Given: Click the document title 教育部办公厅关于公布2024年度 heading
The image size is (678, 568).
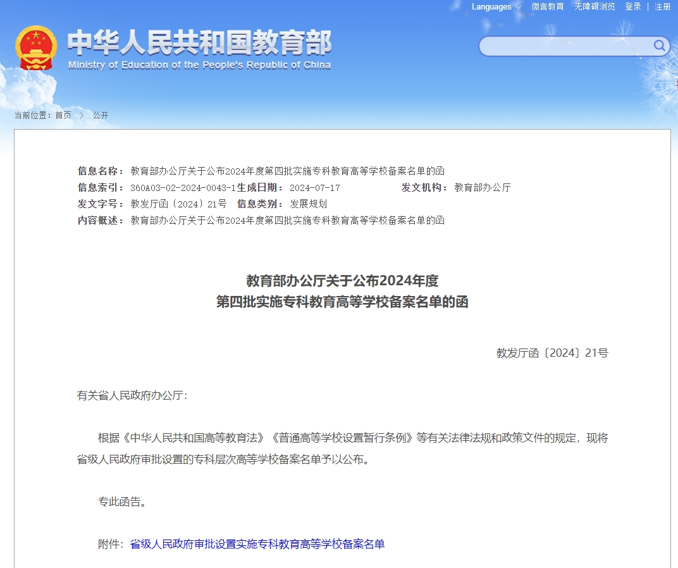Looking at the screenshot, I should pyautogui.click(x=343, y=280).
